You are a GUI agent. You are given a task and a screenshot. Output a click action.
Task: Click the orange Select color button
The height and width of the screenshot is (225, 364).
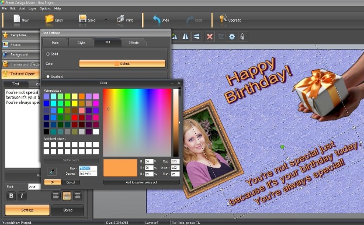(122, 64)
